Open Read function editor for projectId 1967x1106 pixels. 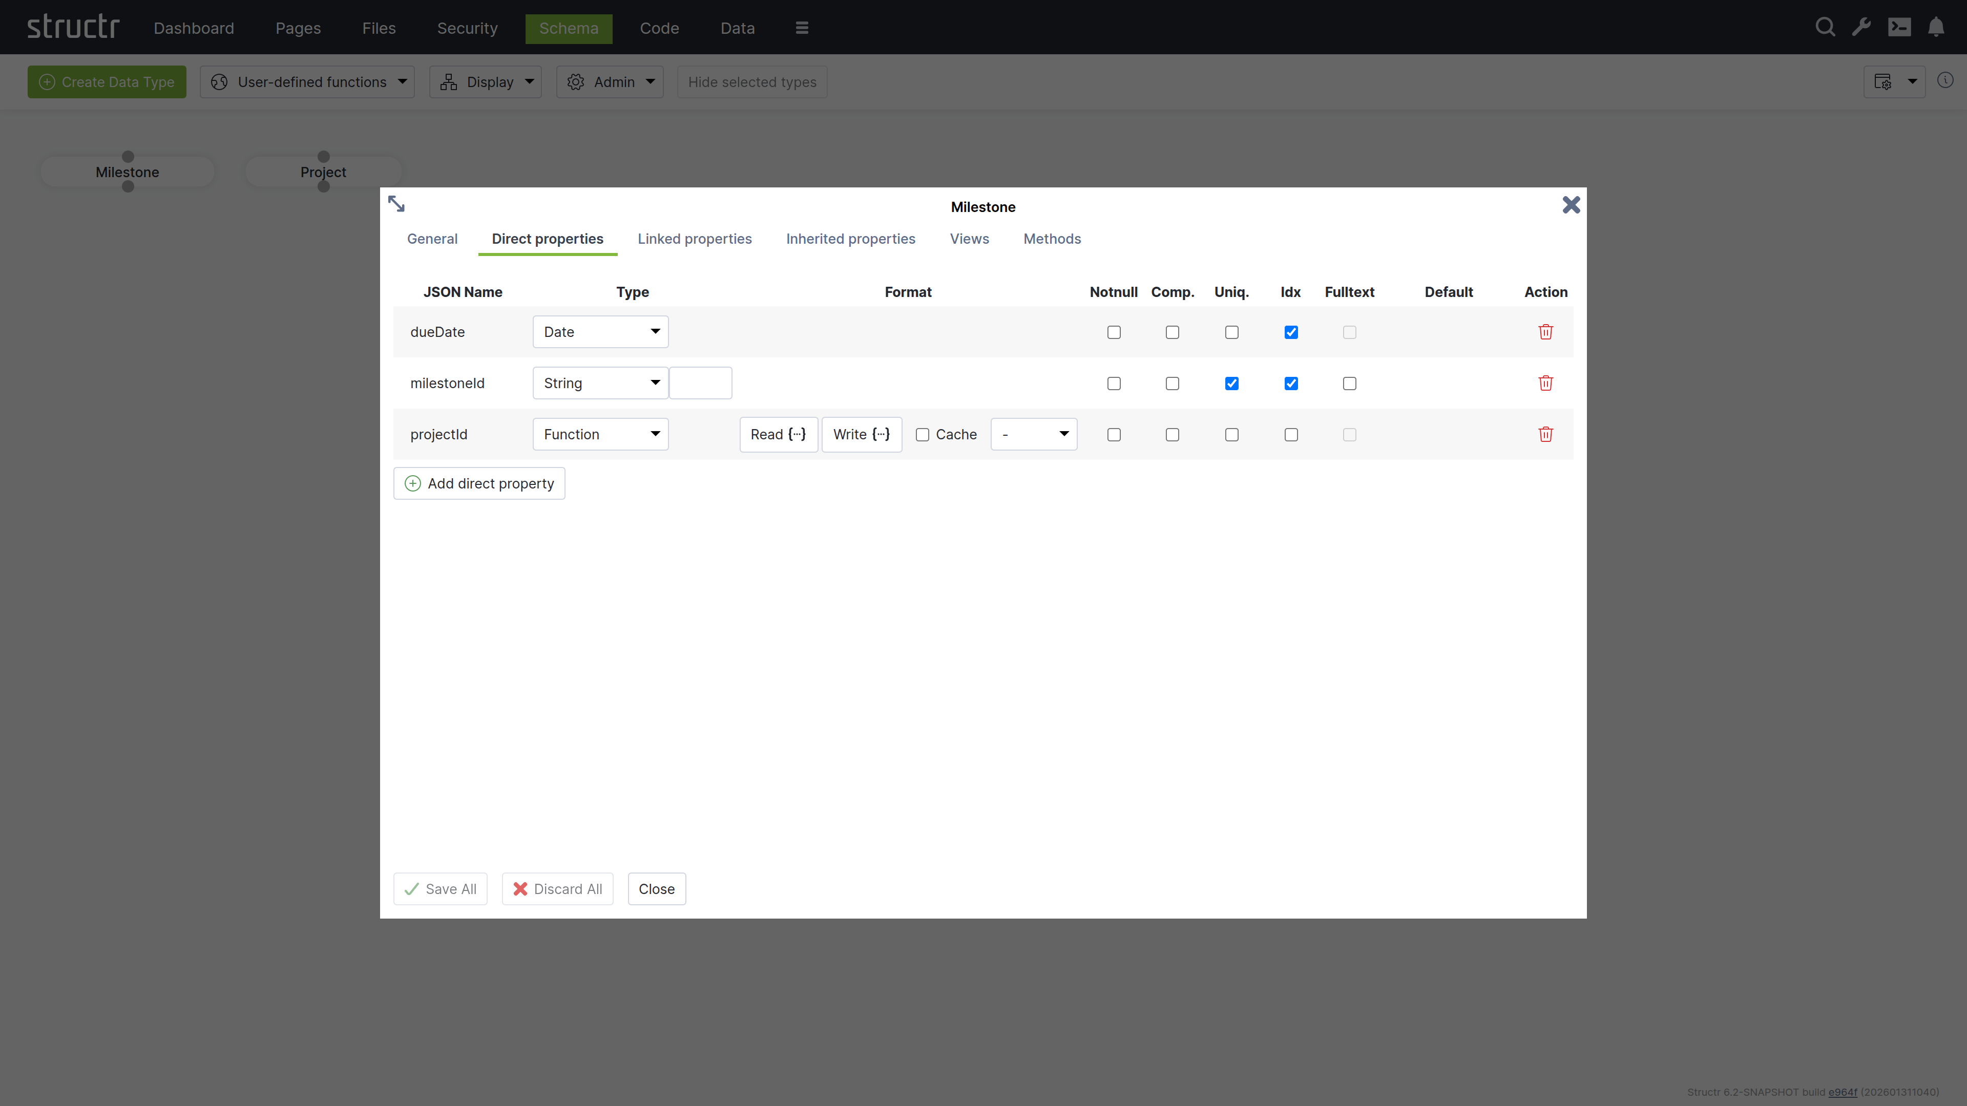[778, 434]
